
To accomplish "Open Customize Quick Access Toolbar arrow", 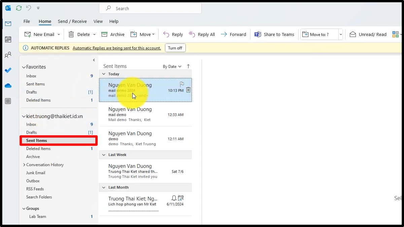I will (38, 8).
